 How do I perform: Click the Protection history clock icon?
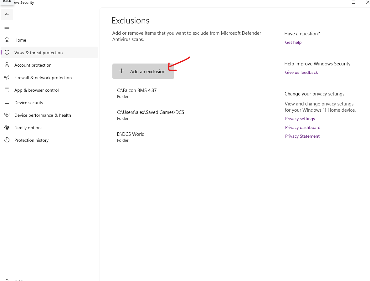(x=7, y=140)
